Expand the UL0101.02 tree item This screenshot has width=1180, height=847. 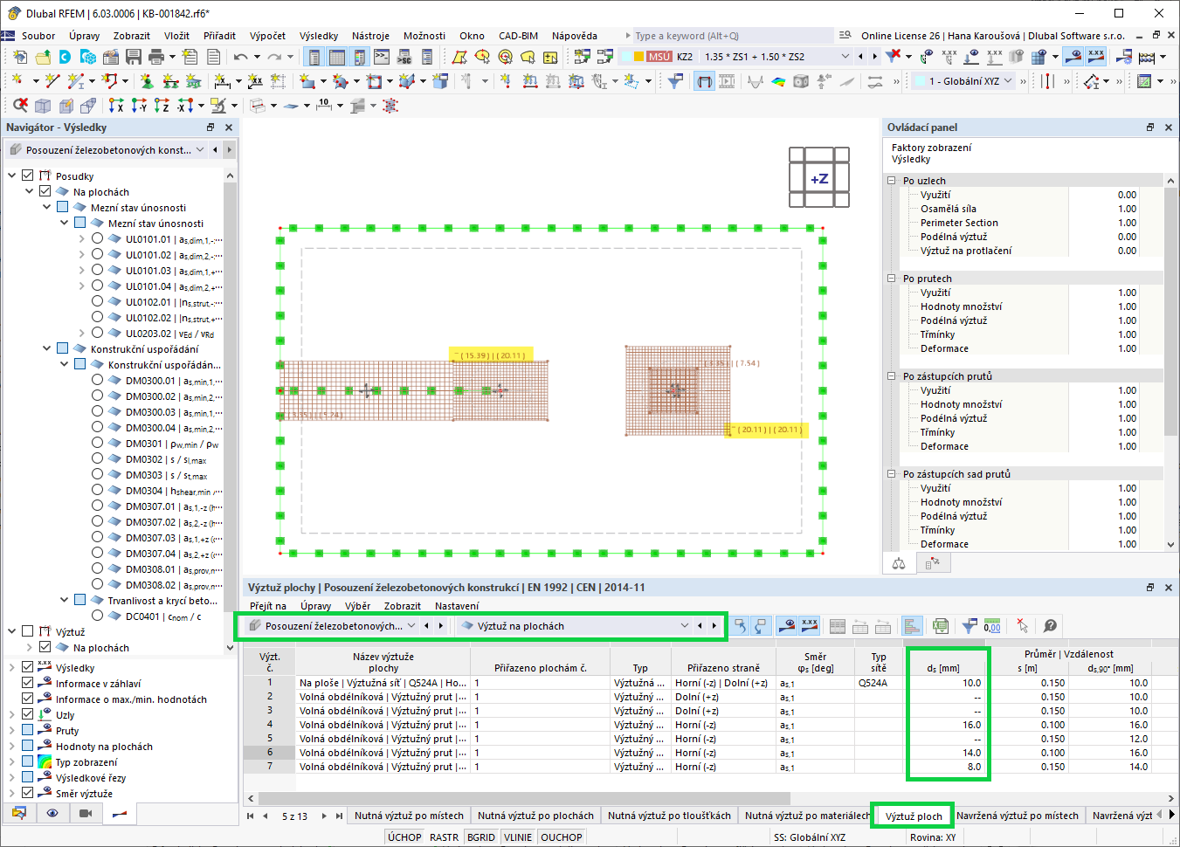point(82,254)
